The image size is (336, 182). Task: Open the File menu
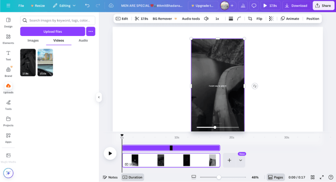[x=21, y=6]
